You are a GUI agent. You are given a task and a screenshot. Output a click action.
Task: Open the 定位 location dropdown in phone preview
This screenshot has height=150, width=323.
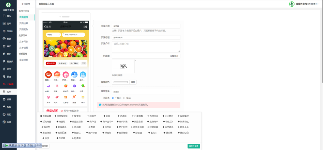[x=52, y=34]
